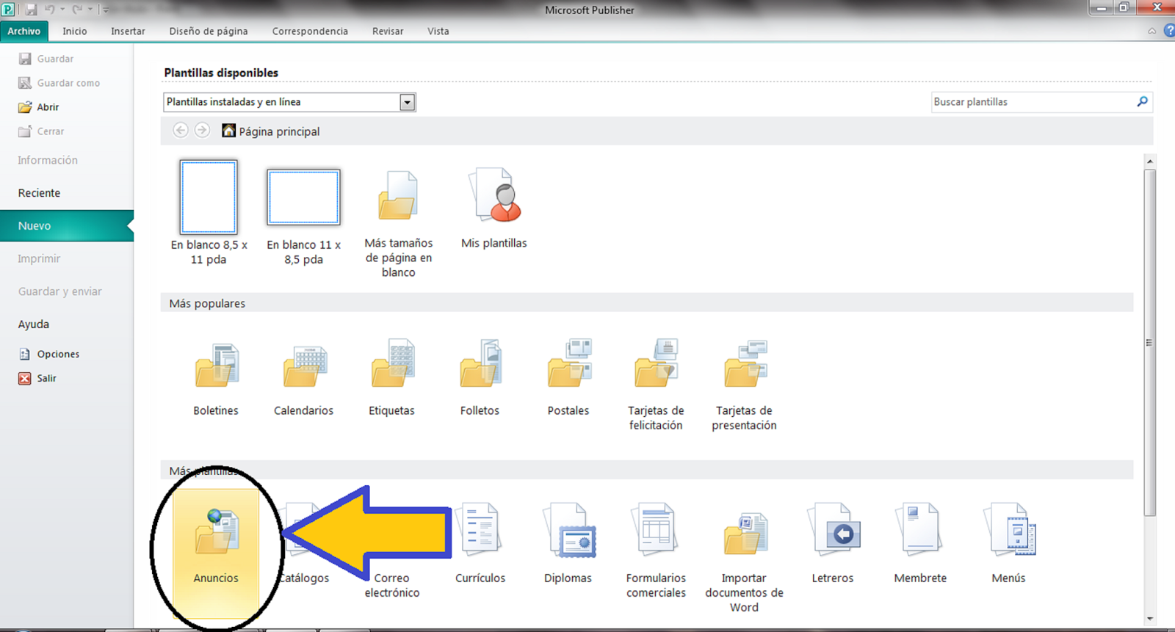This screenshot has height=632, width=1175.
Task: Click the back navigation arrow
Action: pos(181,131)
